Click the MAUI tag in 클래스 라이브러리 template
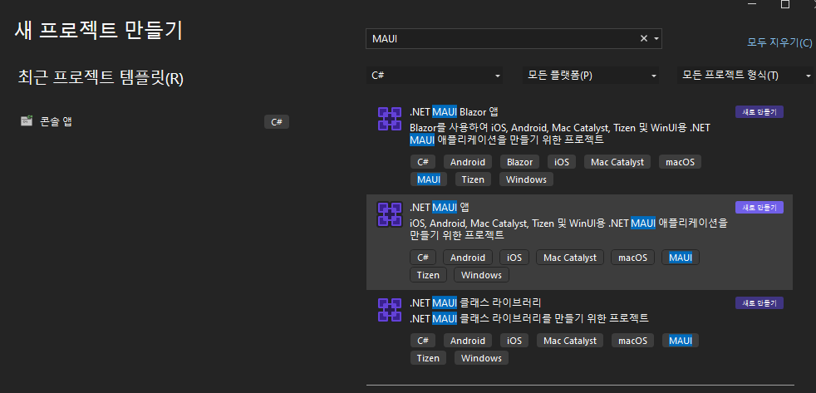This screenshot has width=816, height=393. coord(681,341)
